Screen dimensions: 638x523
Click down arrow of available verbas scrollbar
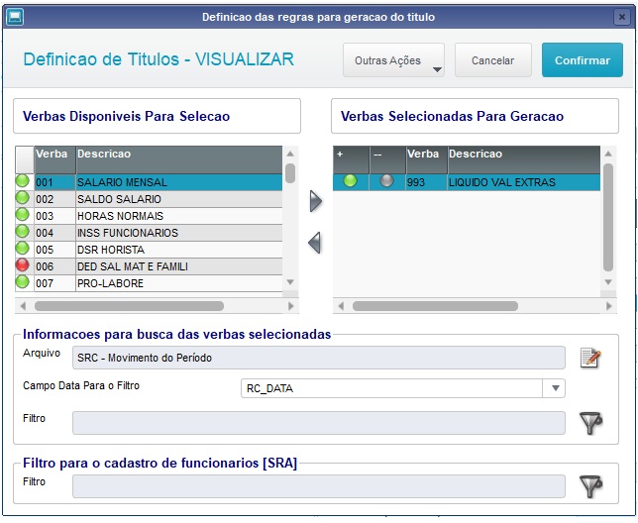290,282
